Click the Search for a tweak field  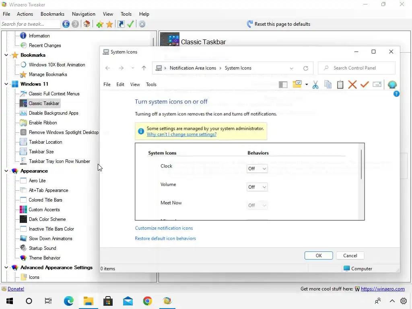click(31, 24)
